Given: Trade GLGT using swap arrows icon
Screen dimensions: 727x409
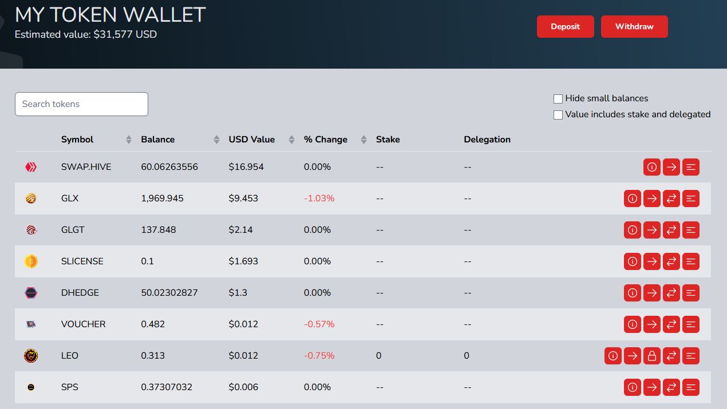Looking at the screenshot, I should pyautogui.click(x=671, y=230).
